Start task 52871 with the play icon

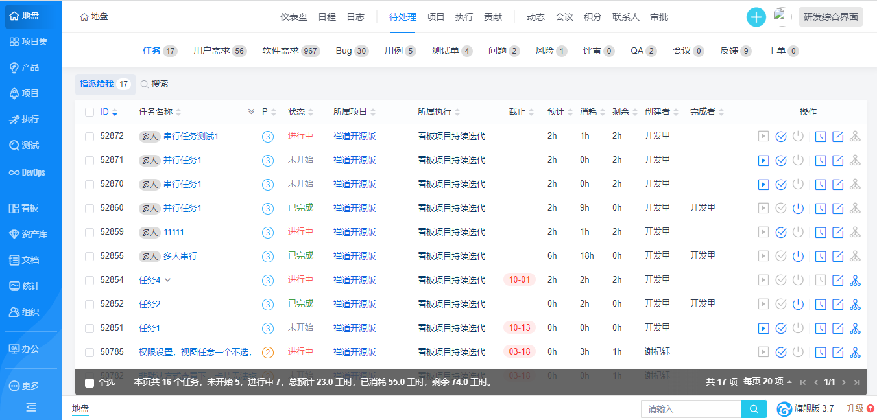point(763,160)
